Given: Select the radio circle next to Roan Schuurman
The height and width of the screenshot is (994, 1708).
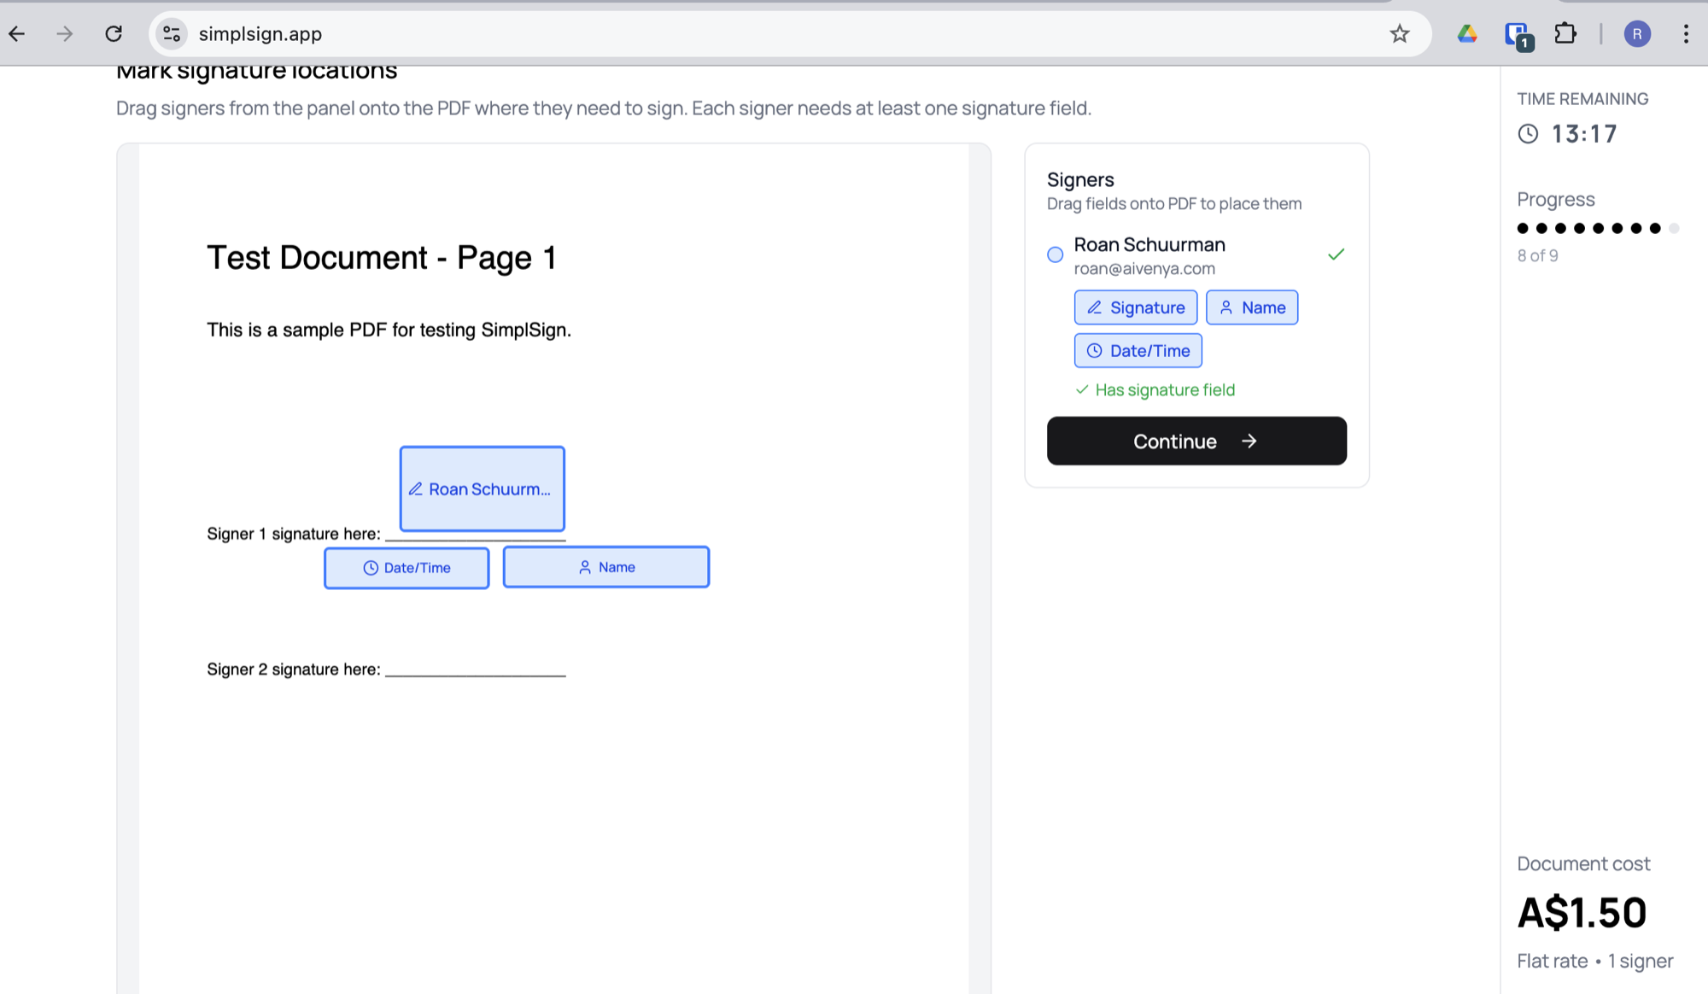Looking at the screenshot, I should [1055, 254].
